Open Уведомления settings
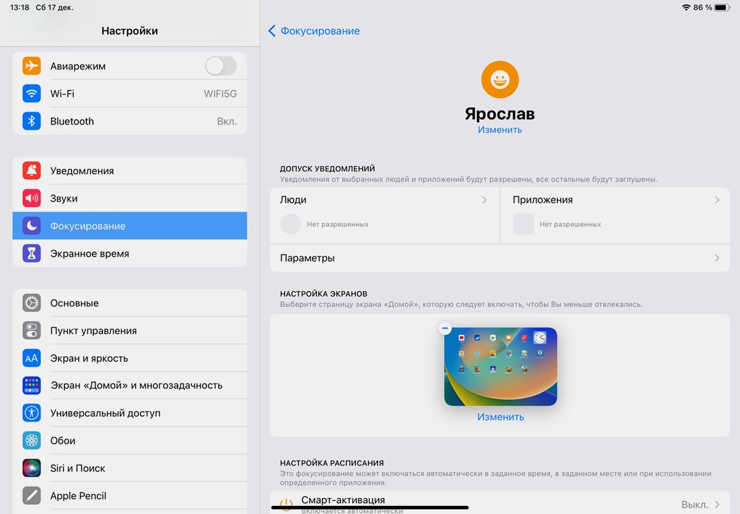The height and width of the screenshot is (514, 740). coord(129,171)
